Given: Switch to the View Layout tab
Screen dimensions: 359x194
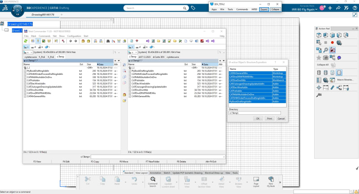Looking at the screenshot, I should 141,173.
